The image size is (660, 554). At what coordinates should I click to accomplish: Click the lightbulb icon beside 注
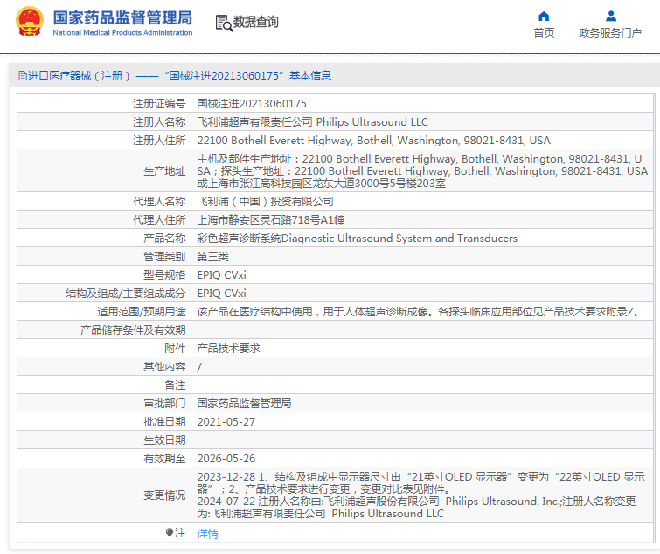[x=170, y=533]
